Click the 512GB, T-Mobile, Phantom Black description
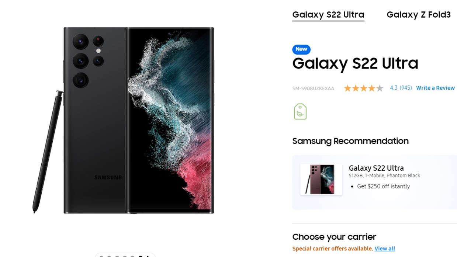Viewport: 457px width, 257px height. 384,176
